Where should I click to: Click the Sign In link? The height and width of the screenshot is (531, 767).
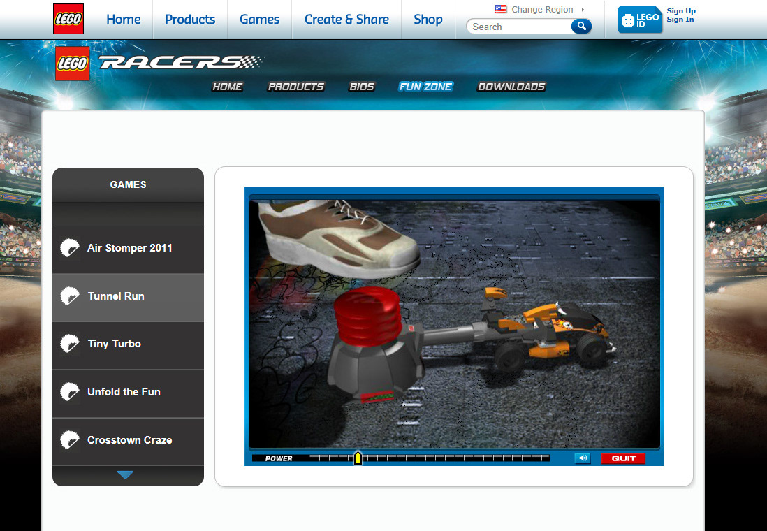pos(680,20)
